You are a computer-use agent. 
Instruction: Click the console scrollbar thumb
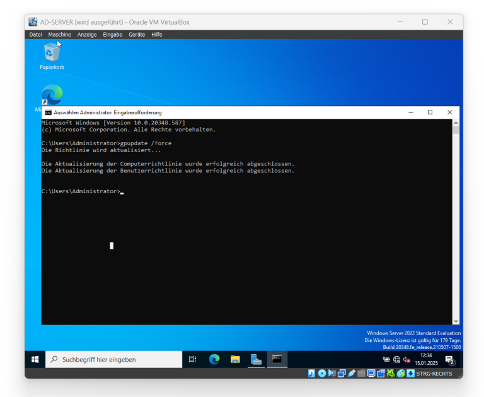(456, 130)
